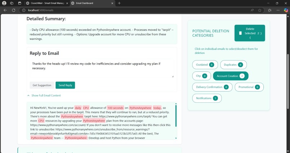The width and height of the screenshot is (290, 153).
Task: Close the CrunchMail tab
Action: point(67,3)
